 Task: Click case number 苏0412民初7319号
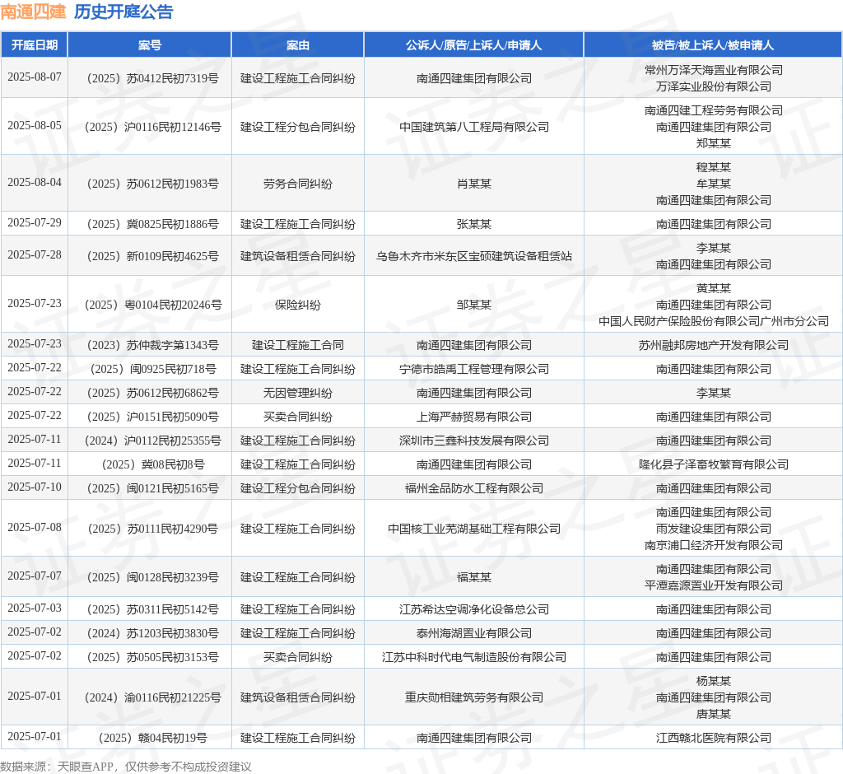point(173,78)
